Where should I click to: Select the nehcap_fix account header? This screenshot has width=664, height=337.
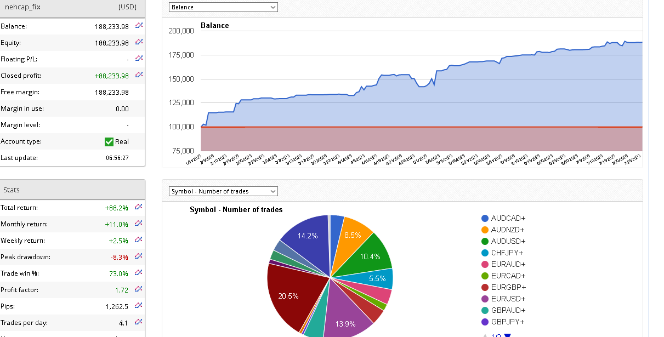[72, 8]
